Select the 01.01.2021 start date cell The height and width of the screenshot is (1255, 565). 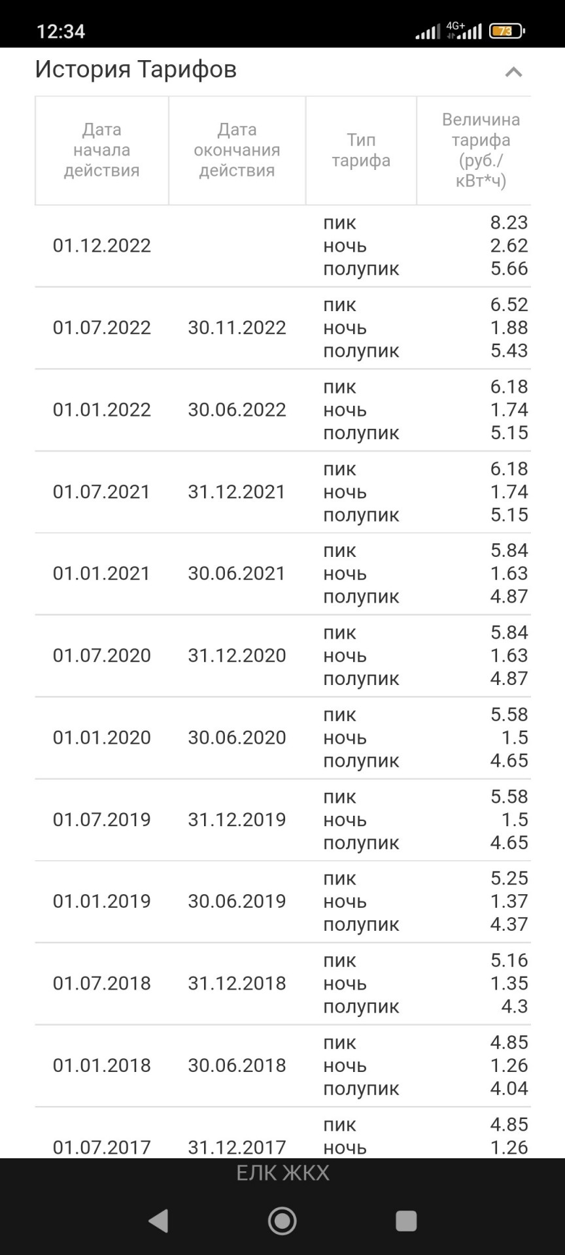(102, 573)
